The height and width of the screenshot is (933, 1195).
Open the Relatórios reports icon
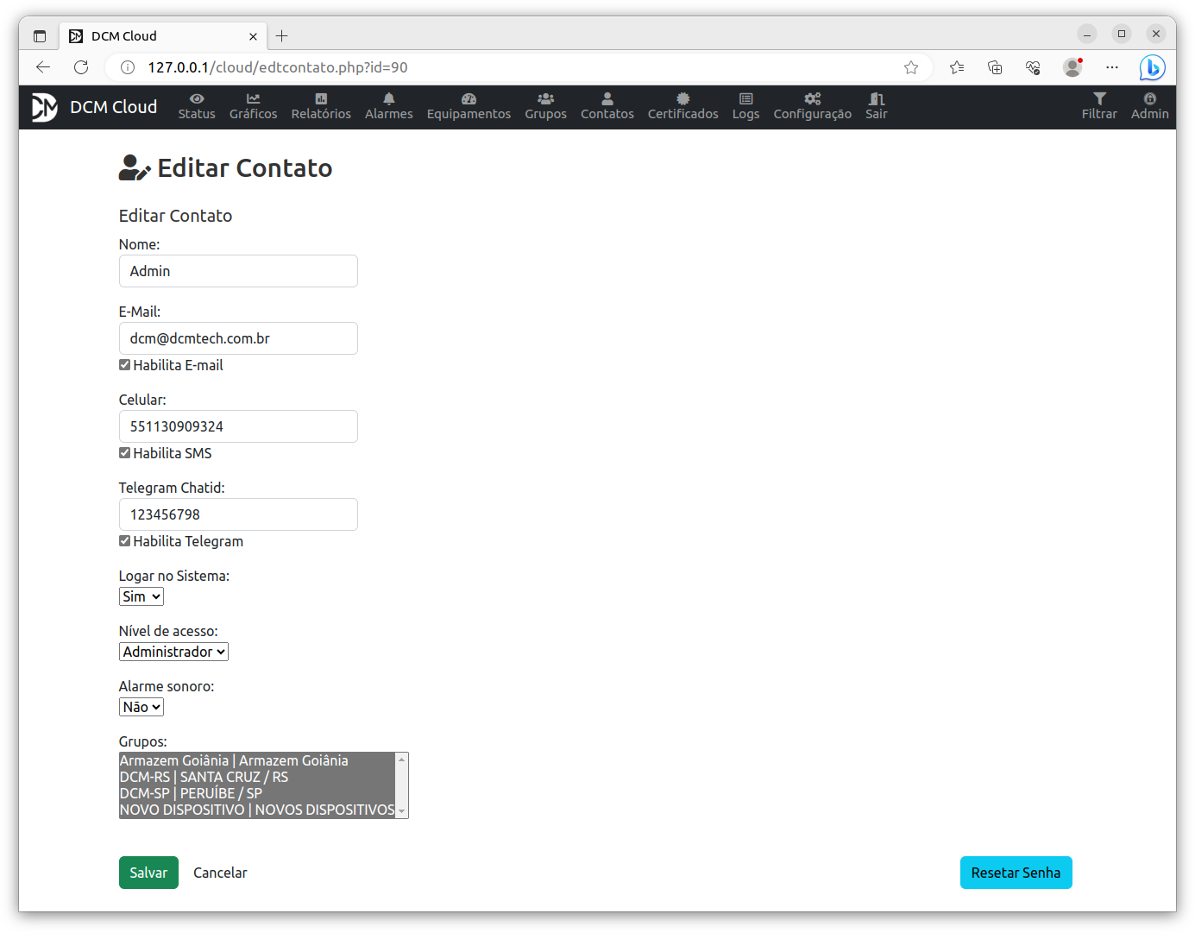pos(321,98)
